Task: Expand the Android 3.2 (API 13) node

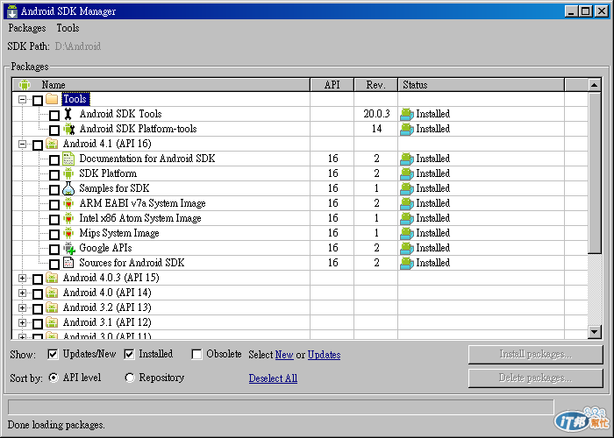Action: point(22,308)
